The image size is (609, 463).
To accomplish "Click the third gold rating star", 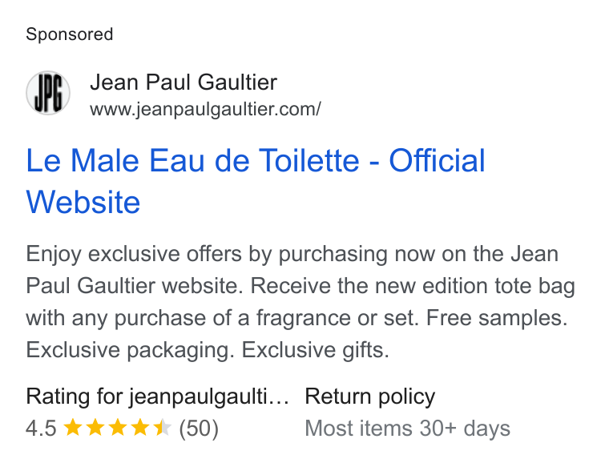I will coord(118,428).
